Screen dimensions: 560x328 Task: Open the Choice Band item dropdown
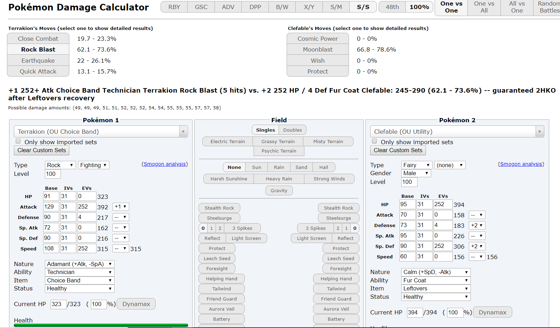79,280
